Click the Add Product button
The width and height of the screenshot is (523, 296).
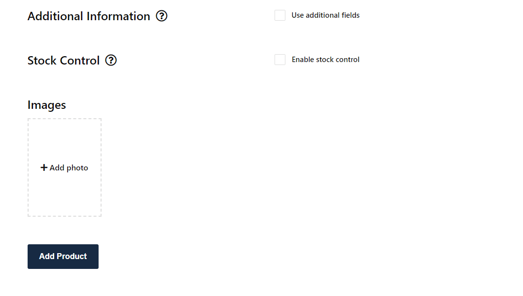(x=63, y=256)
